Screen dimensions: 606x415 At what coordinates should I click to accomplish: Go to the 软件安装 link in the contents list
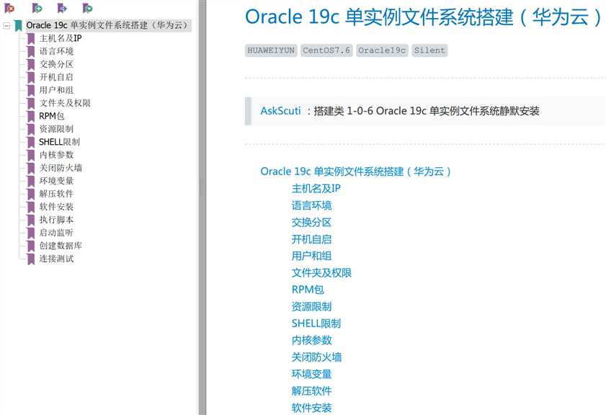[311, 408]
